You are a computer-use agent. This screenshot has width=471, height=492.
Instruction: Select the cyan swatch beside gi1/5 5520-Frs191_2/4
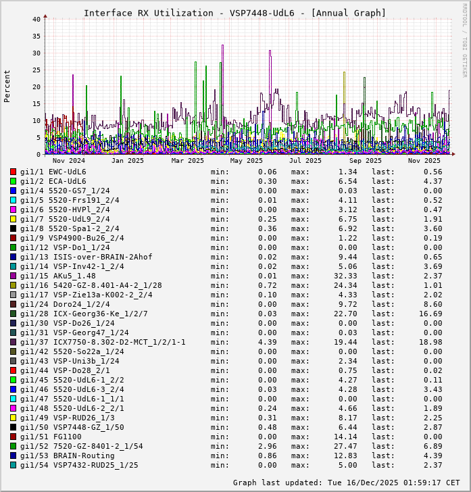pyautogui.click(x=13, y=200)
